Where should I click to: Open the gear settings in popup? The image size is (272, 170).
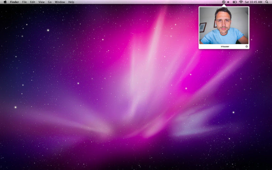(x=247, y=47)
